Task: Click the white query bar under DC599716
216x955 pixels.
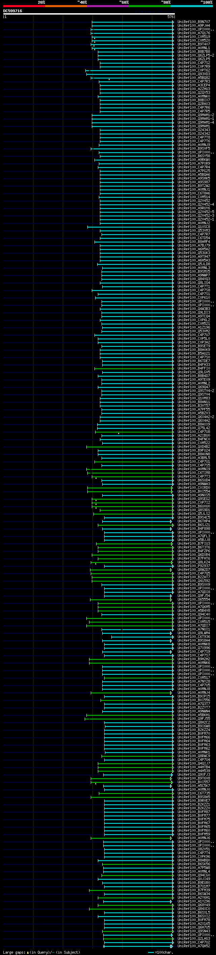Action: point(89,14)
